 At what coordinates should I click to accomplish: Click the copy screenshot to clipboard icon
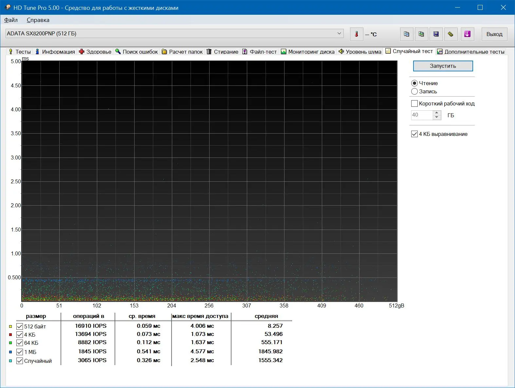tap(421, 34)
